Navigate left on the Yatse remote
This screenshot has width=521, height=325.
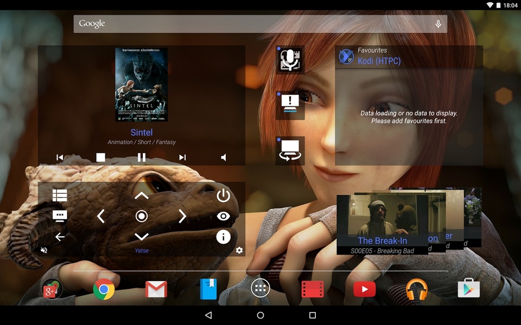pos(101,216)
